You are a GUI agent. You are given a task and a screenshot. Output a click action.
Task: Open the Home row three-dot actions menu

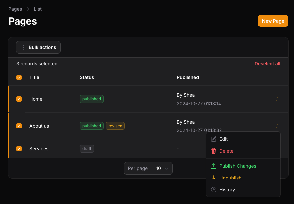pos(277,99)
